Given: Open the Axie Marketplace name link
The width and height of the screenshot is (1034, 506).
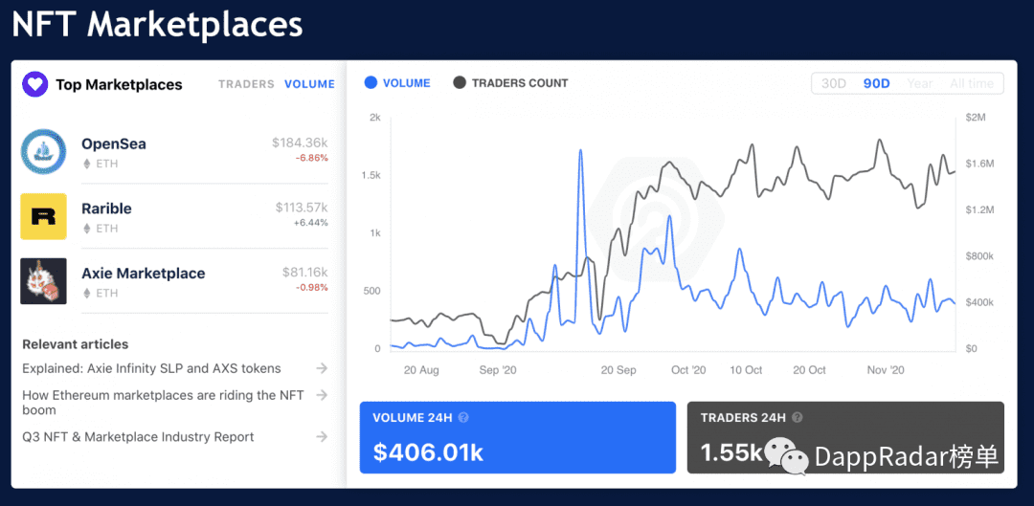Looking at the screenshot, I should (143, 274).
